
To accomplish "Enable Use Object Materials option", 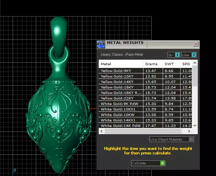I will coord(172,139).
